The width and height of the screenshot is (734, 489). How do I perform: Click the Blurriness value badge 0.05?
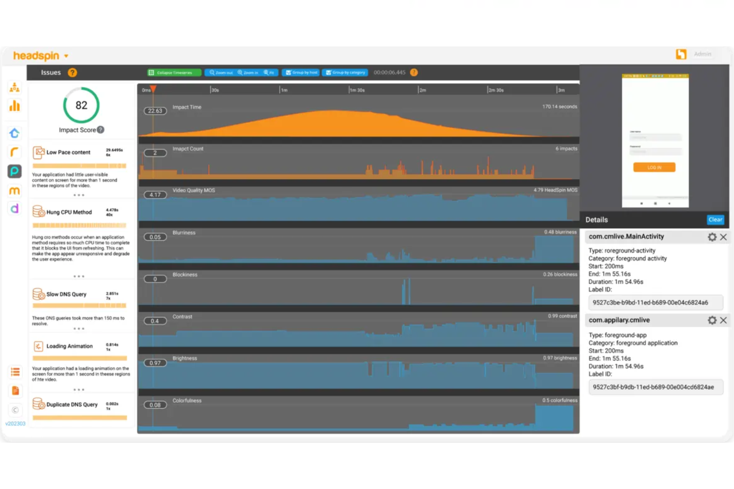pos(155,237)
